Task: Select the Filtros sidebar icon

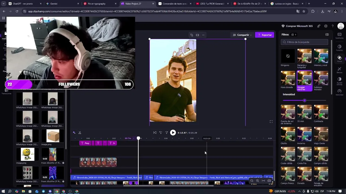Action: [340, 59]
